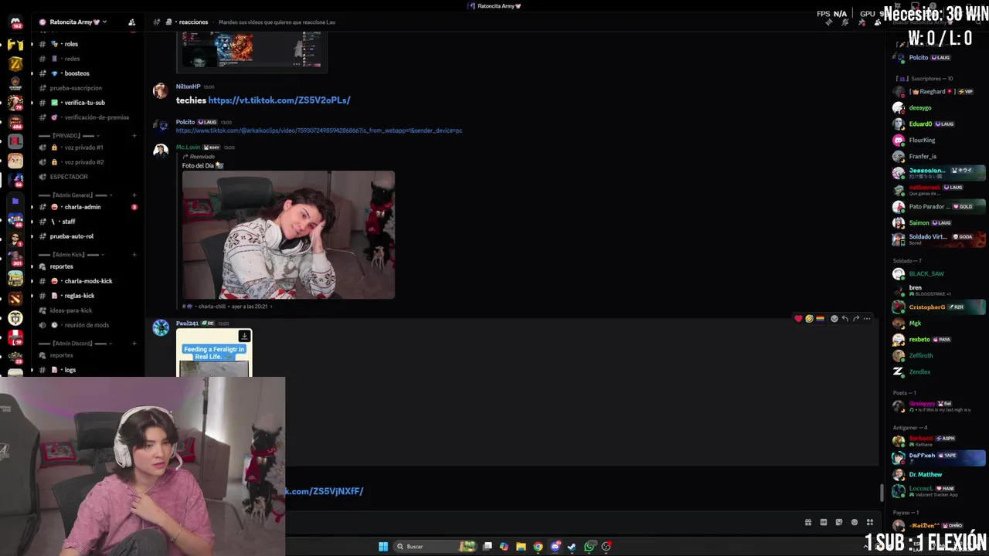Open Polcito's arkaikoclips TikTok video link
Screen dimensions: 989x556
click(319, 131)
